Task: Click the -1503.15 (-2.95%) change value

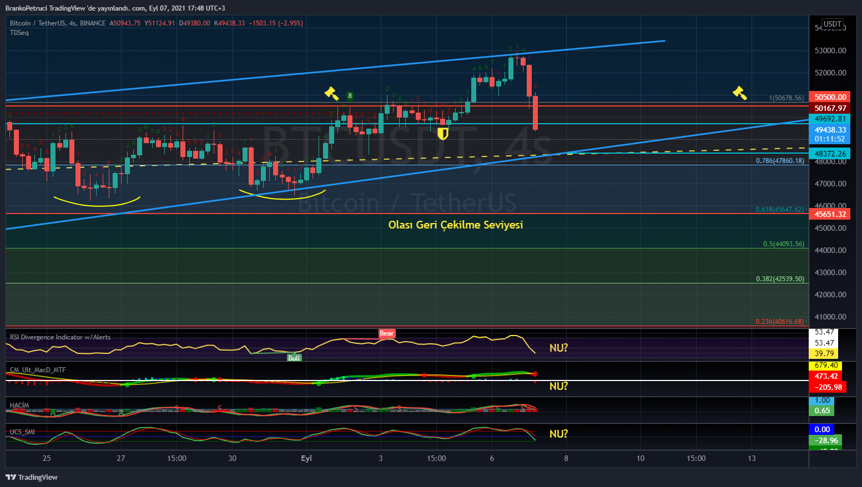Action: coord(276,23)
